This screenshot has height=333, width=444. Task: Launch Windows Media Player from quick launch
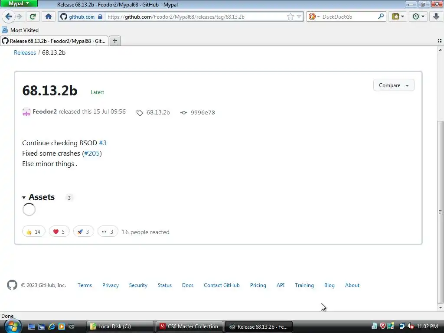click(62, 326)
